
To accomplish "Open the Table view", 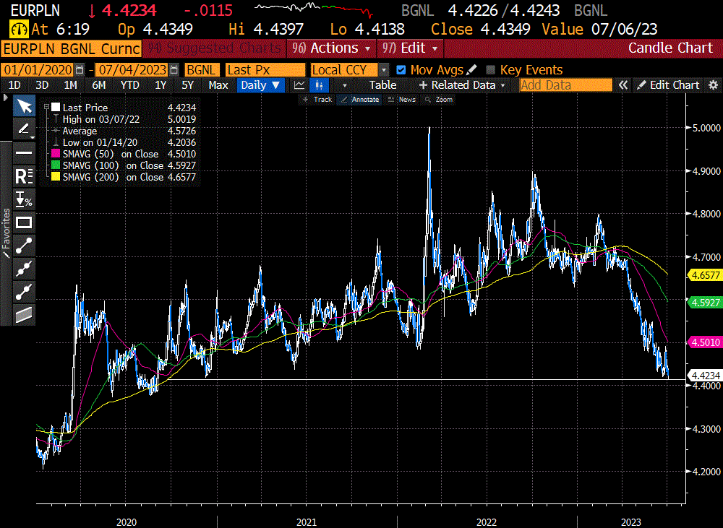I will [x=382, y=85].
